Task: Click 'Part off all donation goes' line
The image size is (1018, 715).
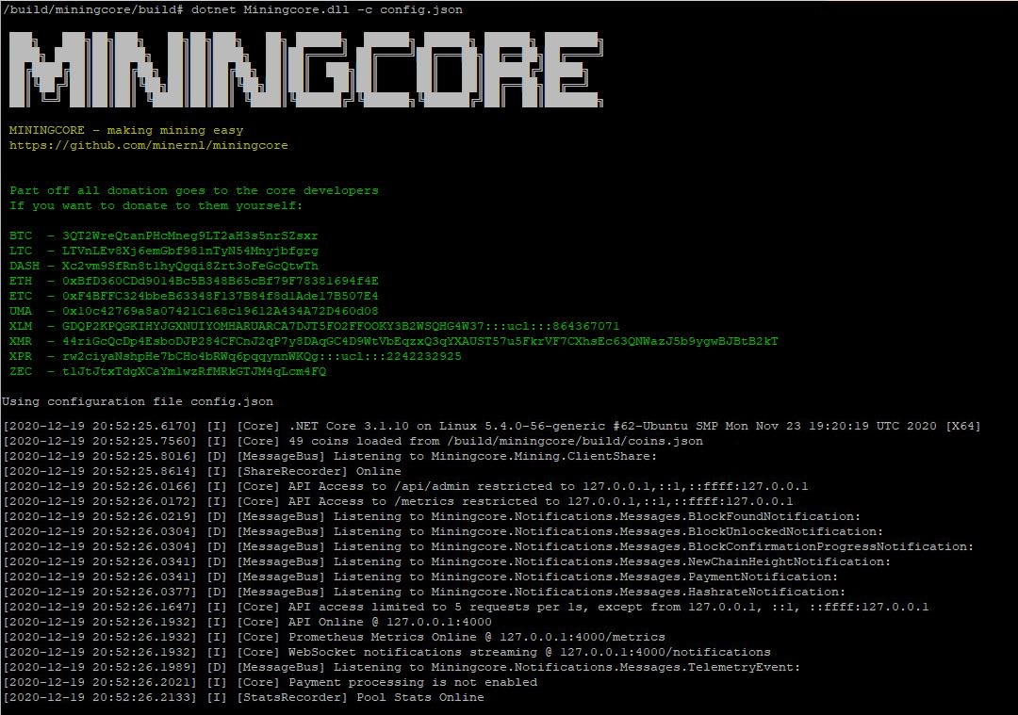Action: click(x=194, y=190)
